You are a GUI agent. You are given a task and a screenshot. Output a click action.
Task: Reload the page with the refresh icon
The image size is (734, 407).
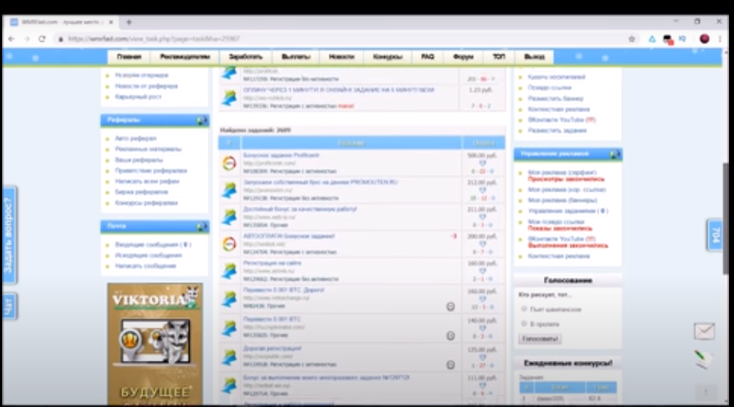pyautogui.click(x=42, y=39)
